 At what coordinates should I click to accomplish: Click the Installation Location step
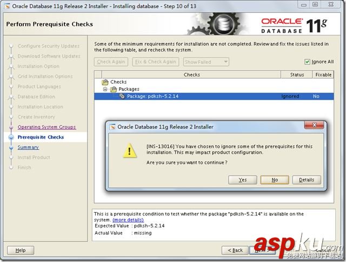click(41, 107)
